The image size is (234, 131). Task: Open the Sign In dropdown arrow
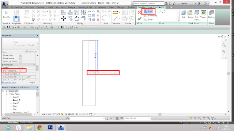(x=196, y=3)
